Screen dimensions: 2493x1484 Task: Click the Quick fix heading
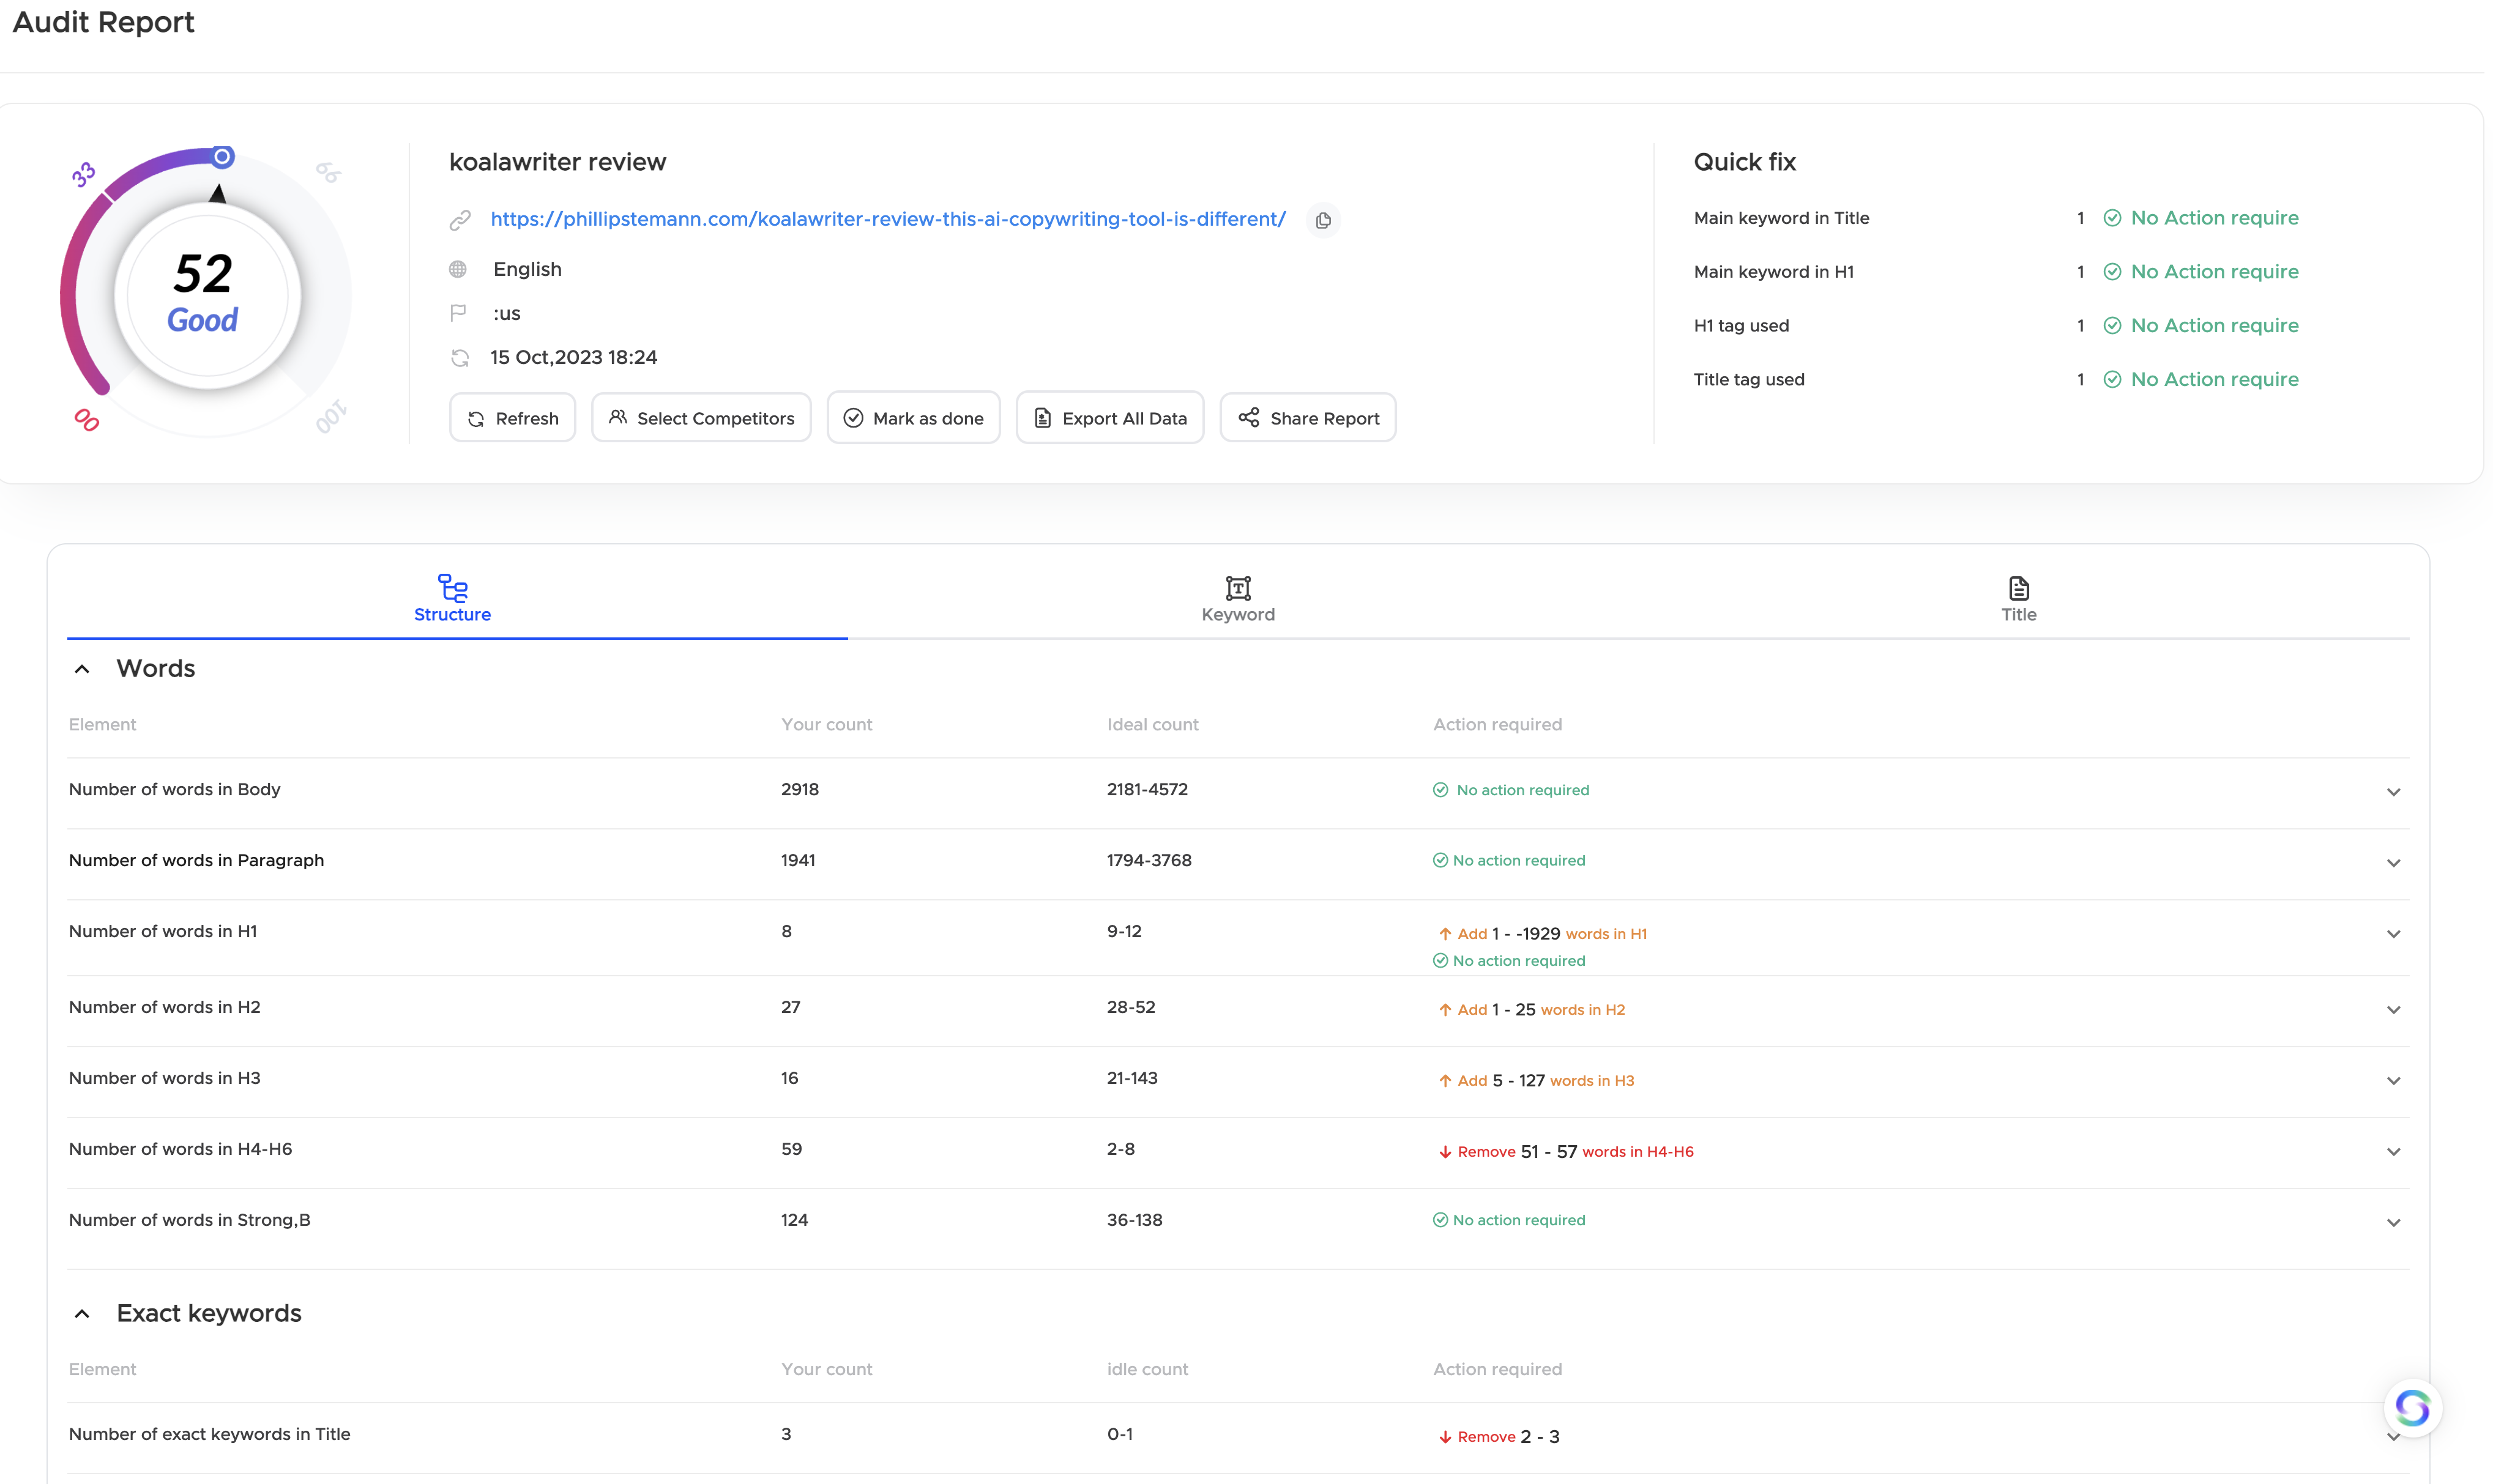[x=1745, y=162]
